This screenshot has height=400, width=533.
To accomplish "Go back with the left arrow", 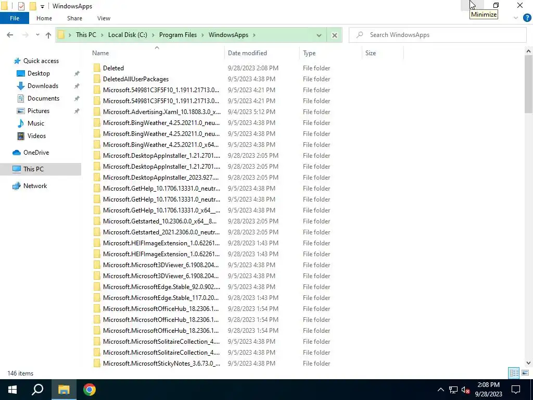I will 10,35.
